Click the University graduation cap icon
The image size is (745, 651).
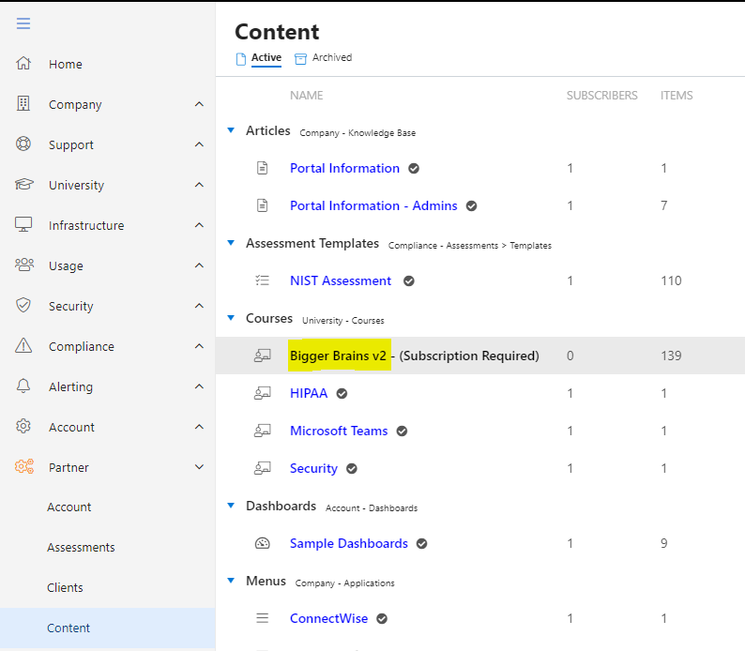tap(23, 184)
